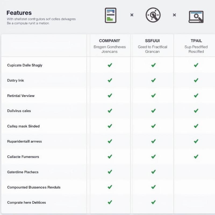Screen dimensions: 215x215
Task: Click the second x separator between header icons
Action: (174, 15)
